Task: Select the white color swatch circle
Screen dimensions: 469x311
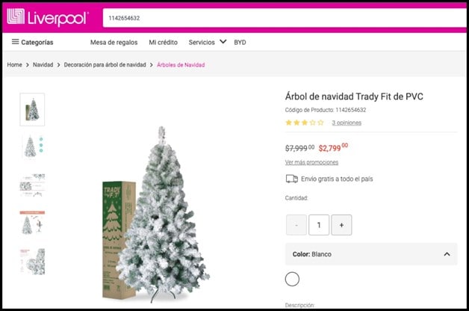Action: [292, 279]
